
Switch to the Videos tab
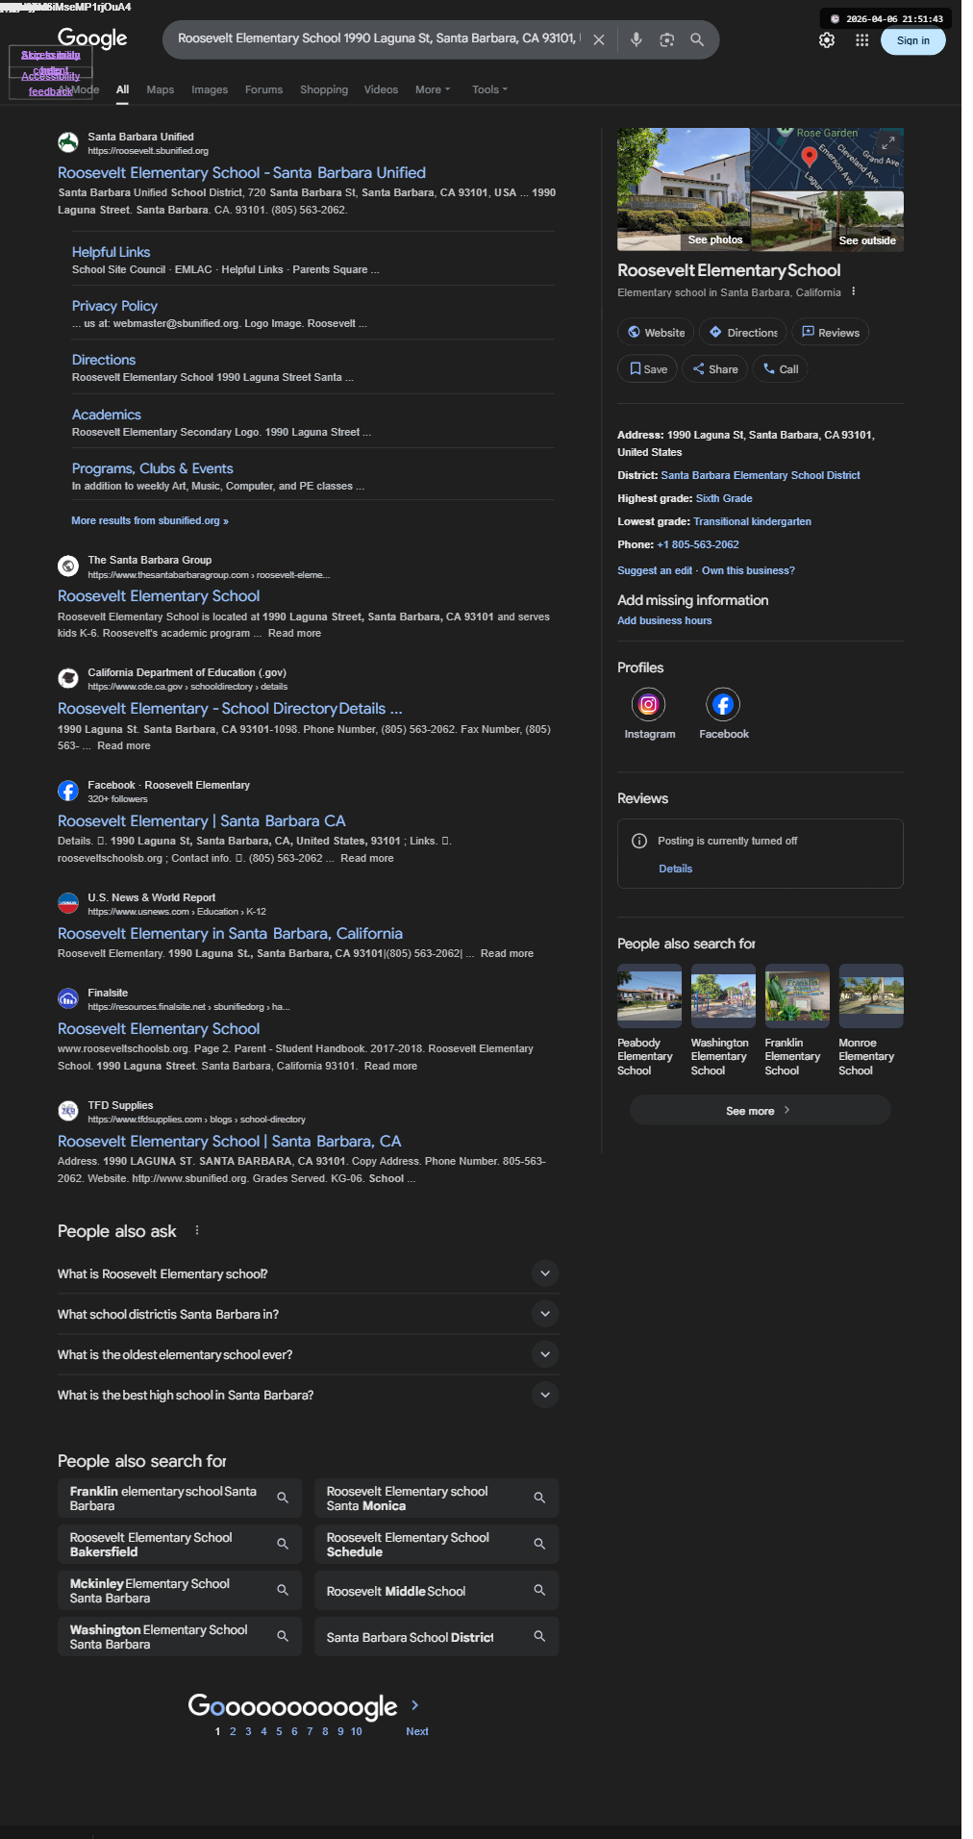point(381,89)
